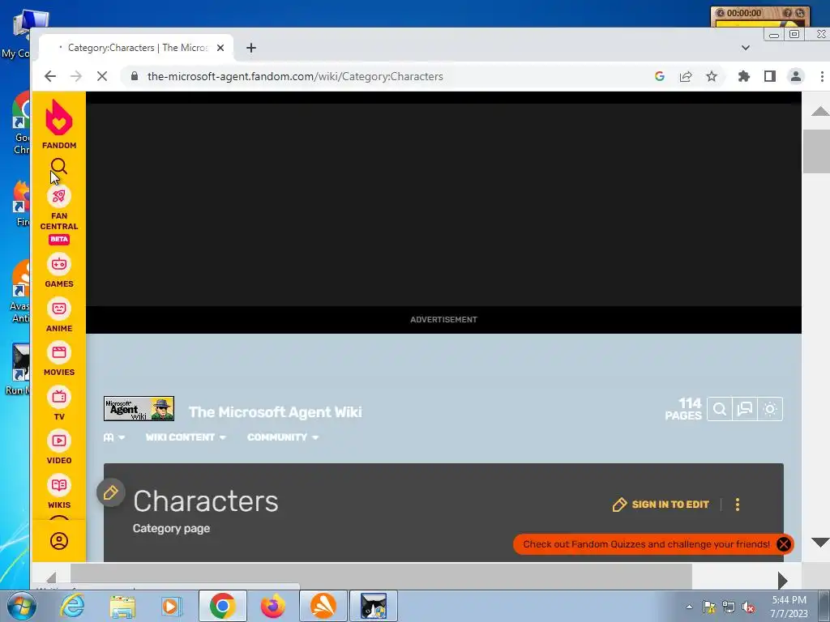
Task: Go back to the previous page
Action: pyautogui.click(x=50, y=76)
